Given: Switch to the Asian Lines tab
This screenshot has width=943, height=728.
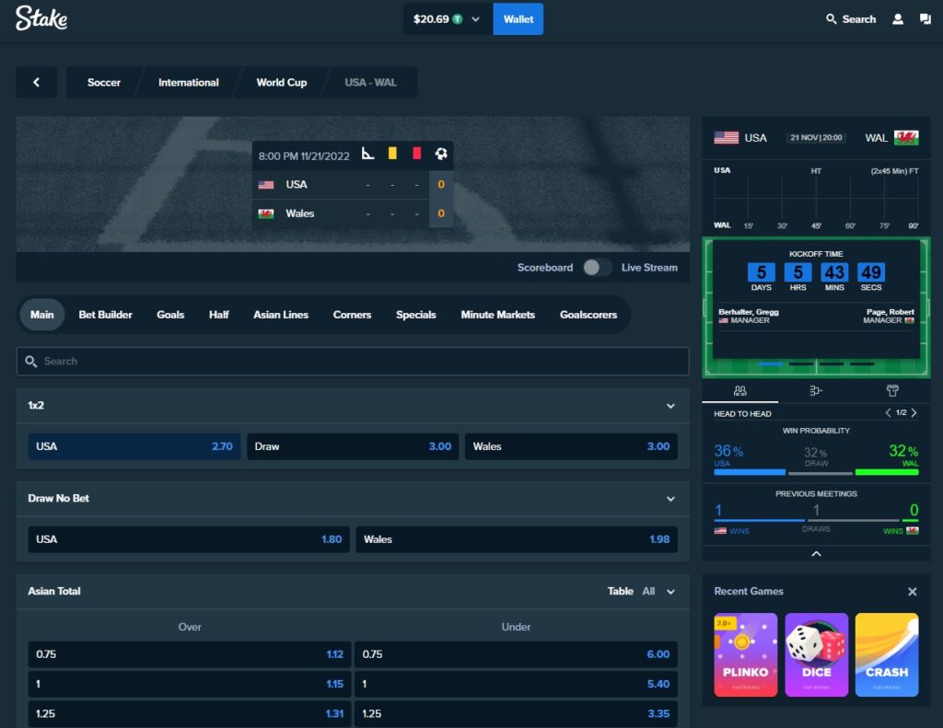Looking at the screenshot, I should [x=281, y=315].
